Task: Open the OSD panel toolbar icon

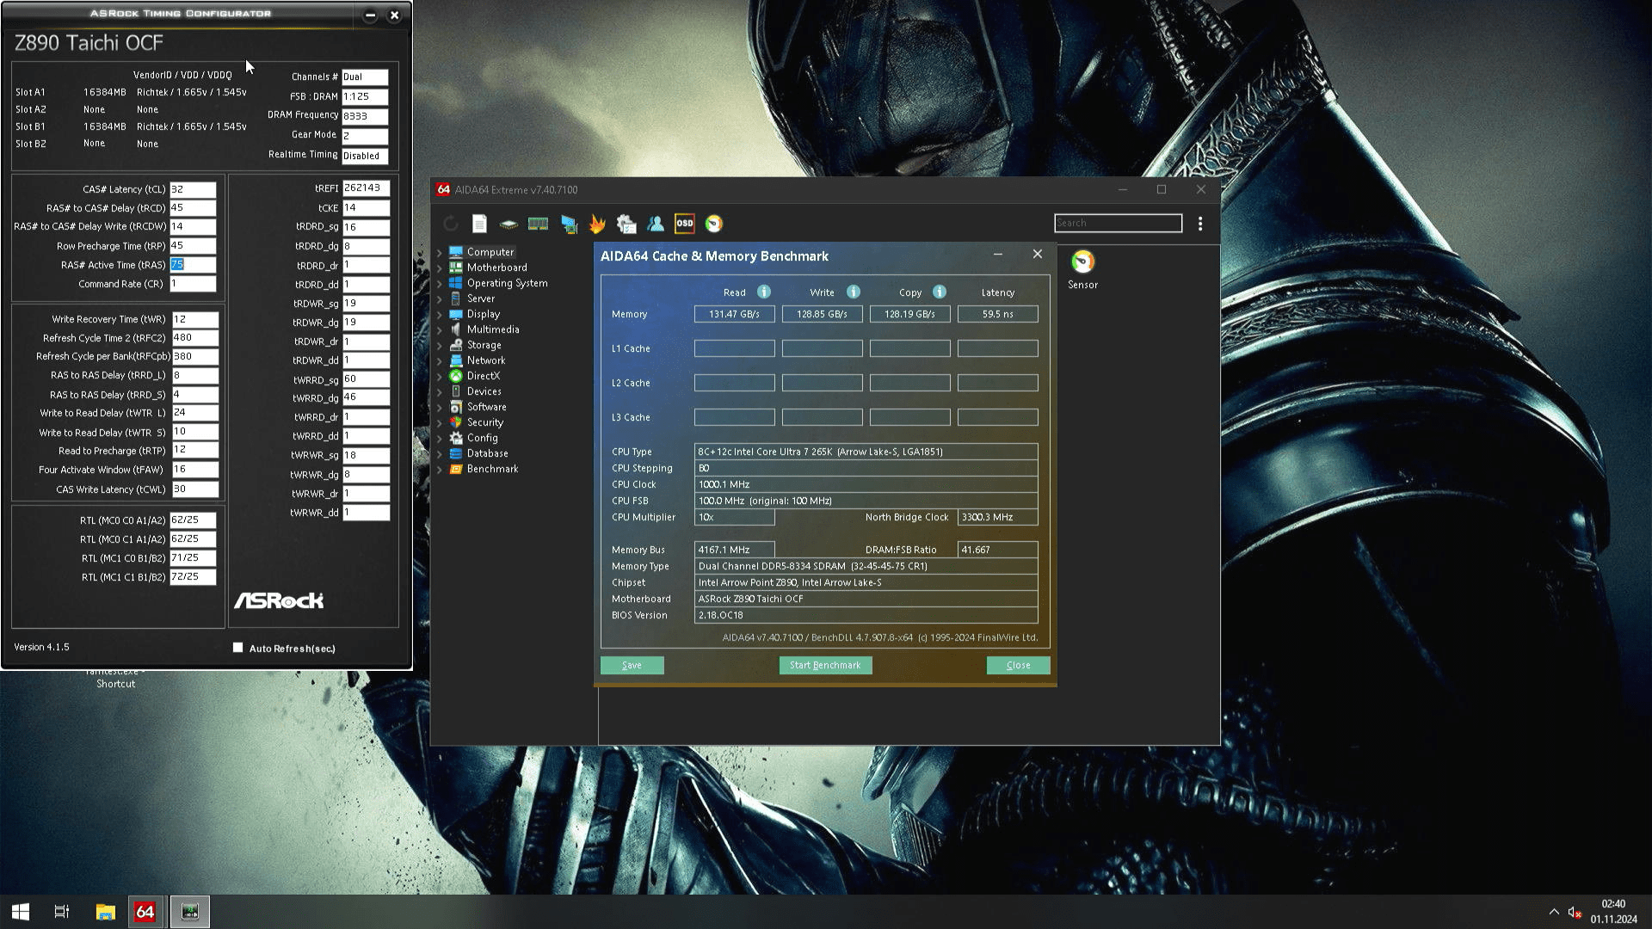Action: (684, 224)
